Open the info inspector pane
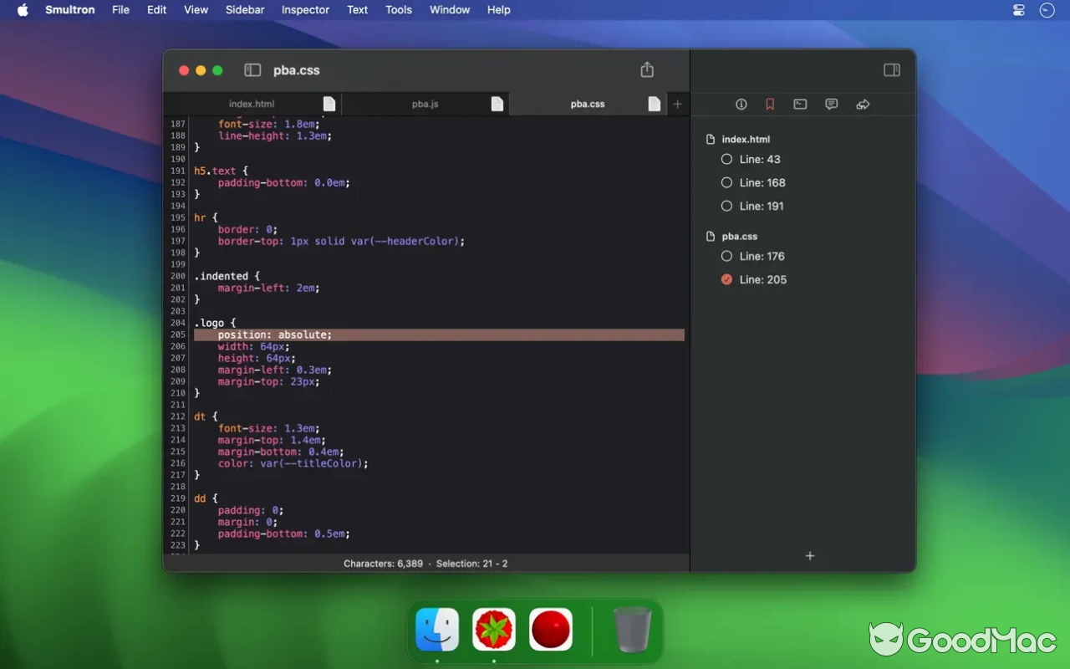This screenshot has height=669, width=1070. 741,104
